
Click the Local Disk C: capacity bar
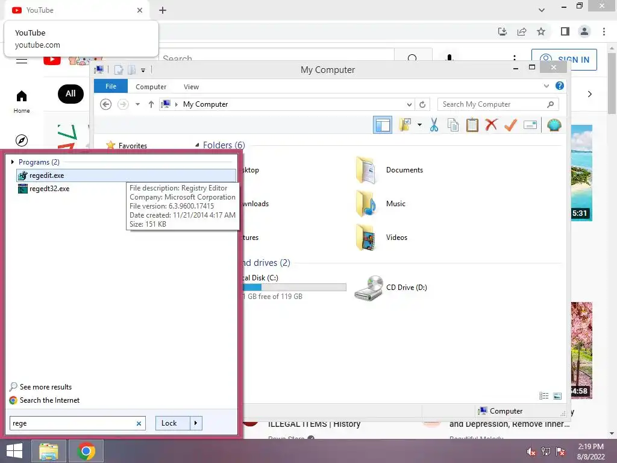tap(294, 288)
